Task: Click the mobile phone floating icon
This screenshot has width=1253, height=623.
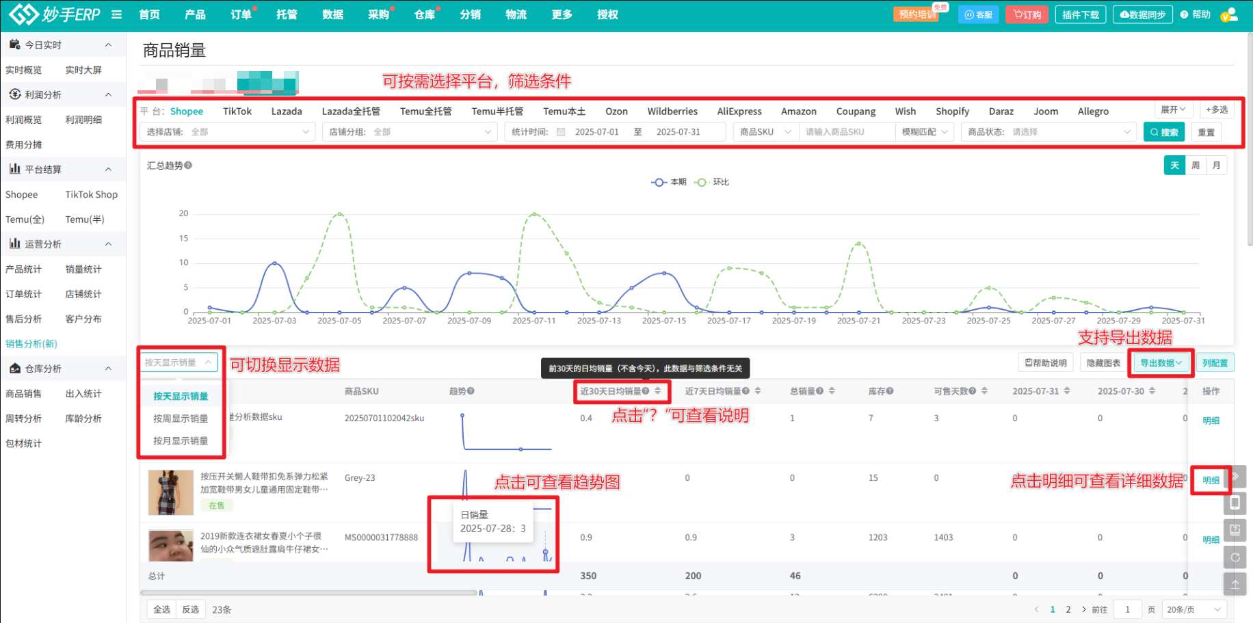Action: [x=1235, y=503]
